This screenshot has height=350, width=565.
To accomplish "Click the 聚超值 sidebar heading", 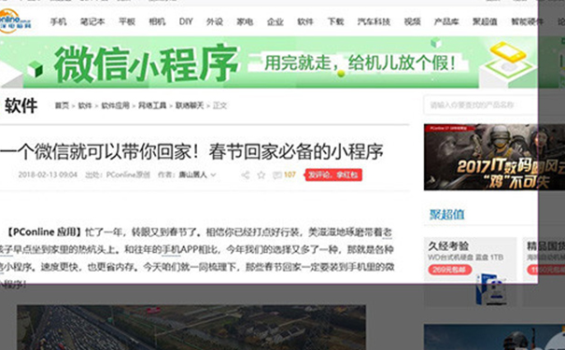I will pos(446,215).
